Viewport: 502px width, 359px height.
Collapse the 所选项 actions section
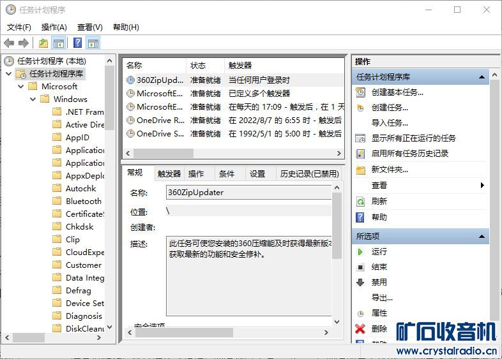coord(482,237)
